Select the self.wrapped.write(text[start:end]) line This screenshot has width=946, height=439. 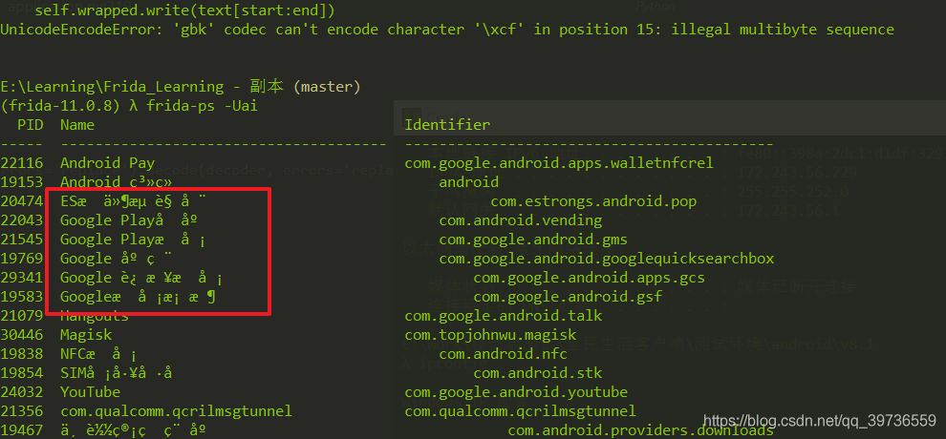pyautogui.click(x=185, y=10)
